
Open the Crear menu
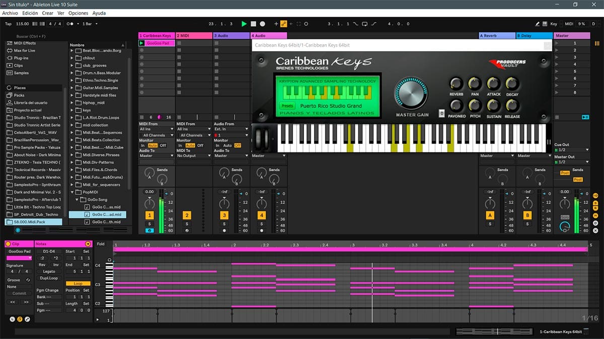click(x=48, y=13)
